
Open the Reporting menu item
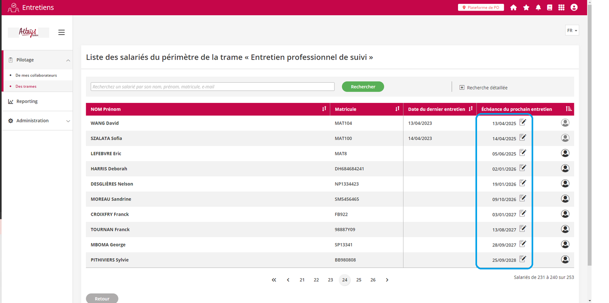click(27, 101)
